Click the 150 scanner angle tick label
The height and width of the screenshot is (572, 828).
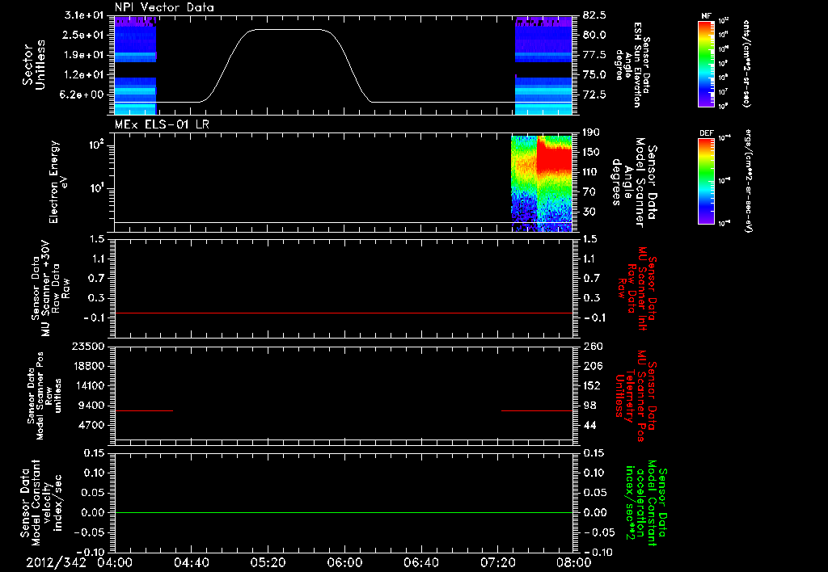(x=591, y=152)
